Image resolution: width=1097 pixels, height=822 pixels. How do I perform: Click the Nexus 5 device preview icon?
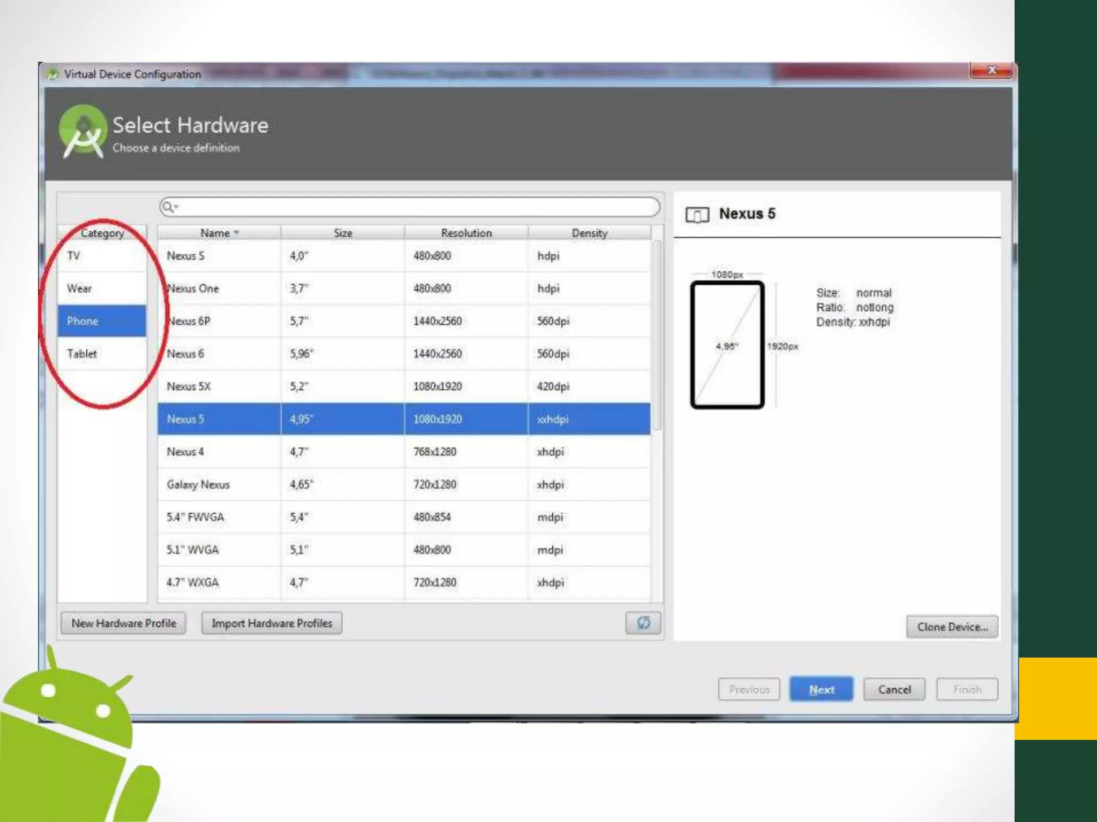point(697,215)
